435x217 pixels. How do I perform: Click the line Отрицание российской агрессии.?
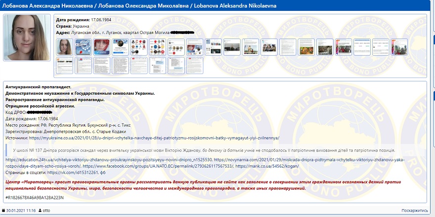click(41, 106)
